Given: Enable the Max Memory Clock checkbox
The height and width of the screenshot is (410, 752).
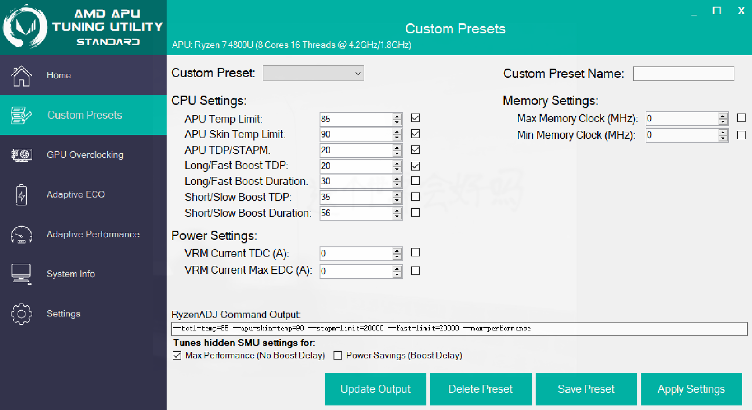Looking at the screenshot, I should (741, 118).
